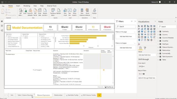Select the R script visual icon
Screen dimensions: 177x99
pyautogui.click(x=148, y=37)
